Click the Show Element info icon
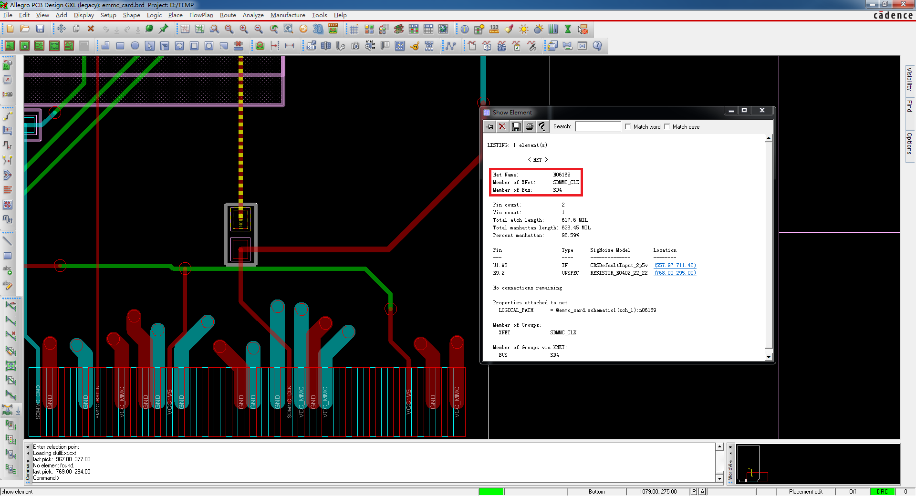916x496 pixels. click(464, 29)
